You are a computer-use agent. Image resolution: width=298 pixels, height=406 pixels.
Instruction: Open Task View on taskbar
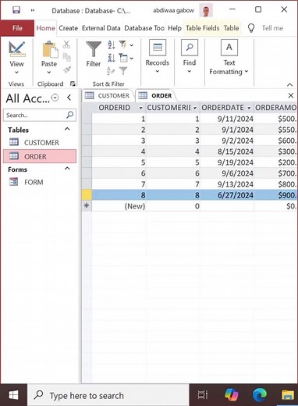click(203, 395)
